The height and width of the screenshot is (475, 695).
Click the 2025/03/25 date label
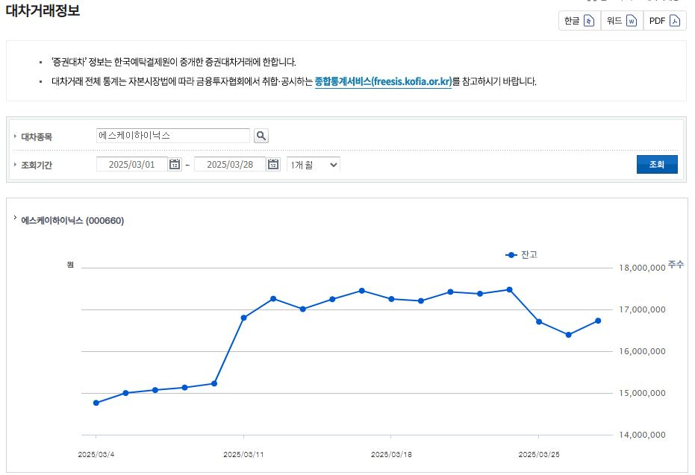point(539,455)
